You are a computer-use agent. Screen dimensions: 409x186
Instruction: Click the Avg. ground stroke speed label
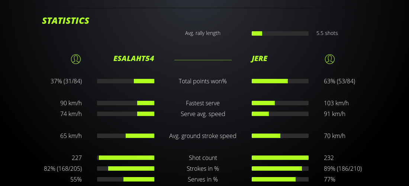tap(203, 136)
